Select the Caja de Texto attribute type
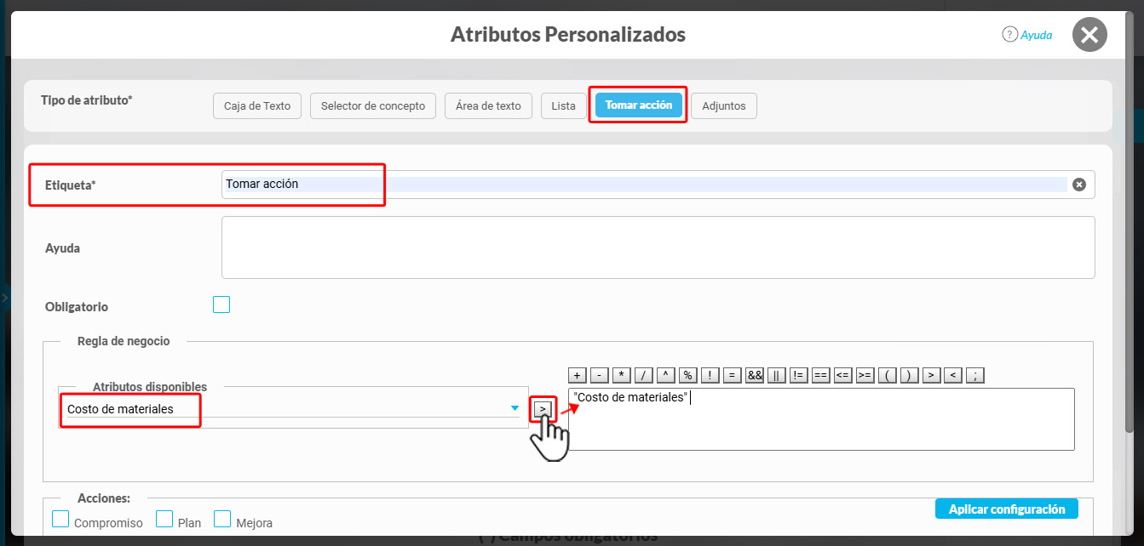Viewport: 1144px width, 546px height. point(257,106)
